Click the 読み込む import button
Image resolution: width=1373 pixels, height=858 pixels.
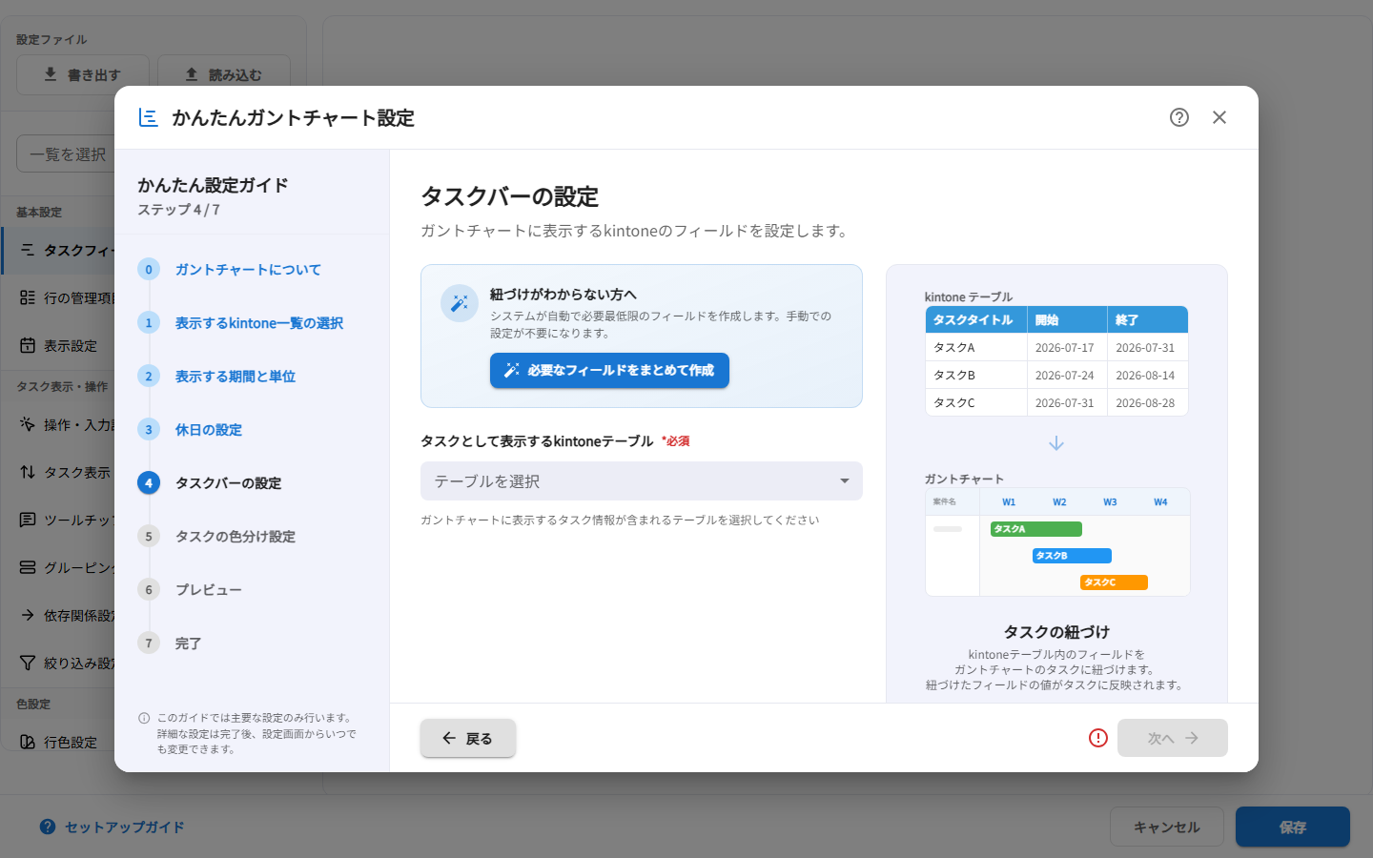(x=224, y=74)
